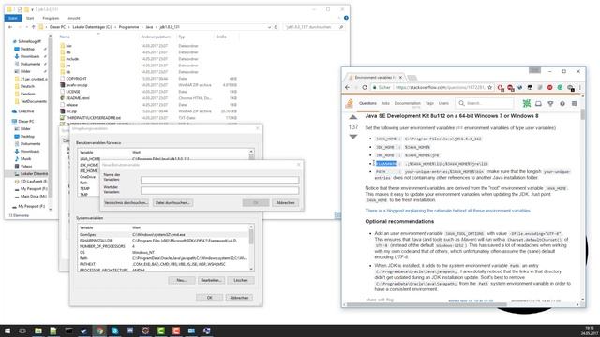Select the NUMBER_OF_PROCESSORS system variable
600x337 pixels.
(163, 246)
